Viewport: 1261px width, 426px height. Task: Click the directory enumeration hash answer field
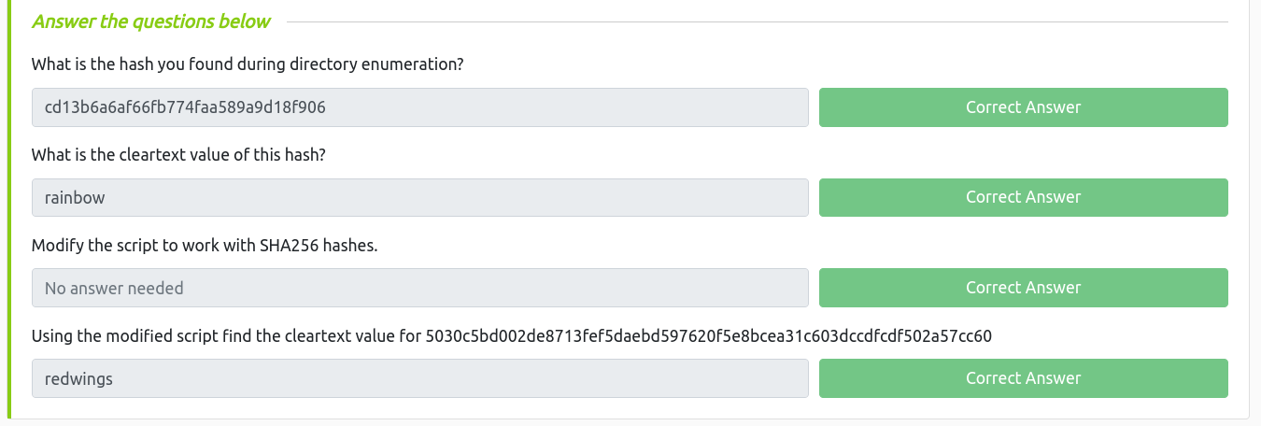tap(419, 107)
